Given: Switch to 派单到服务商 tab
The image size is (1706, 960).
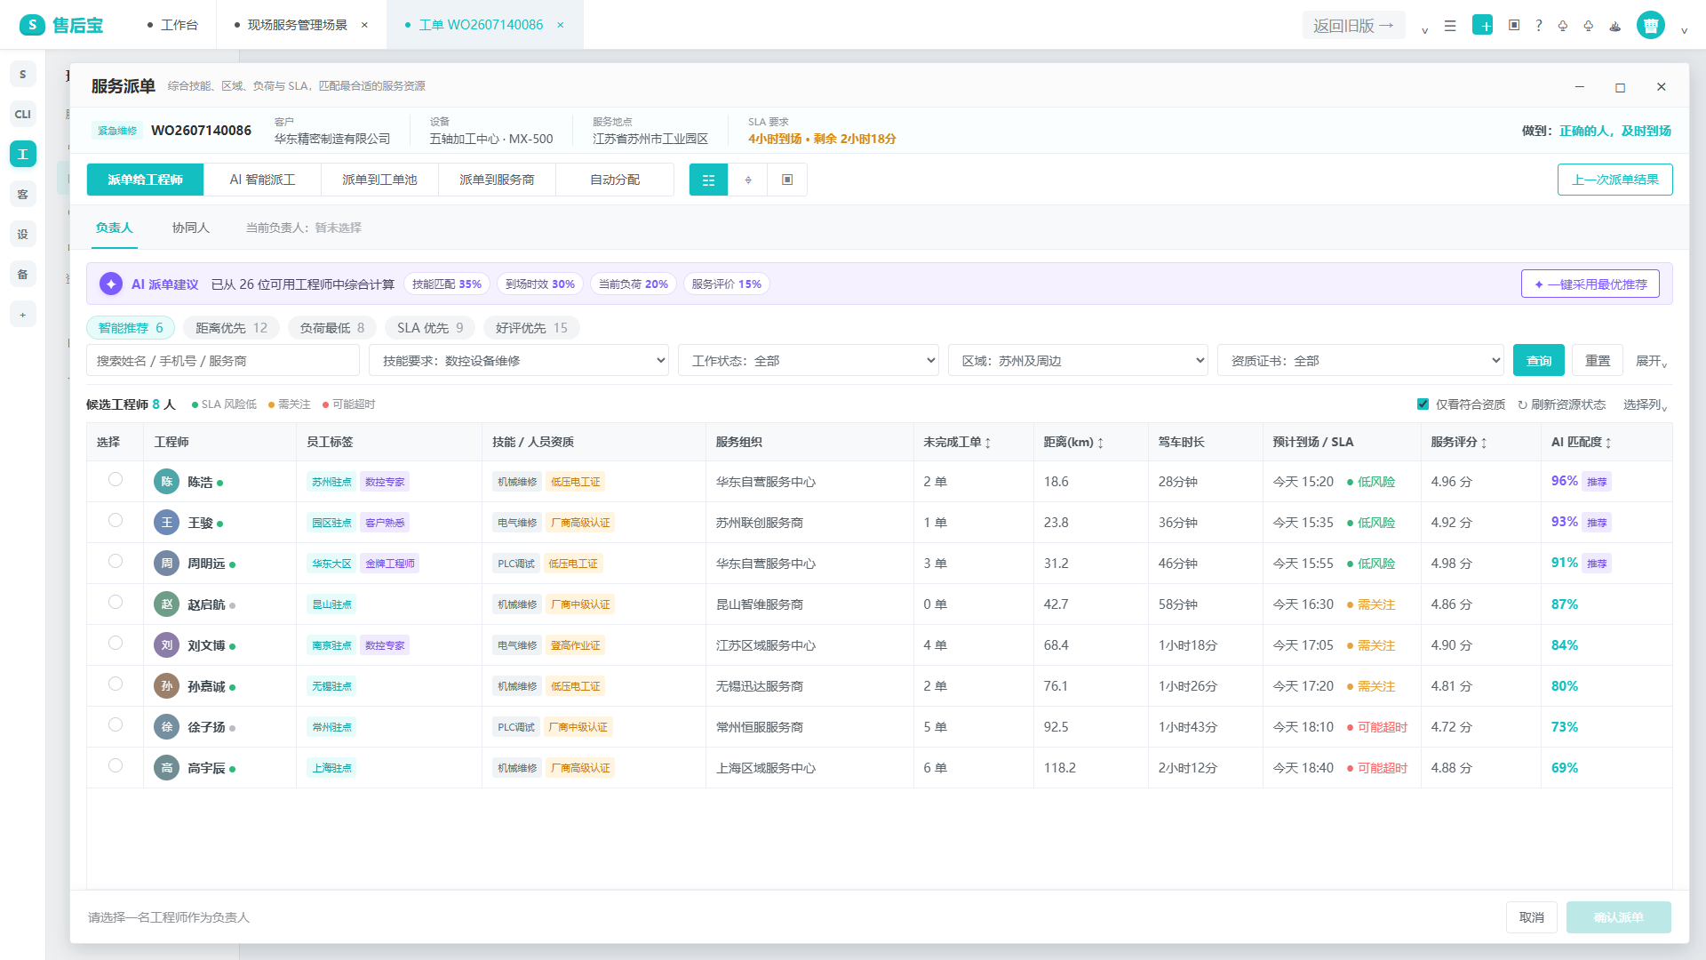Looking at the screenshot, I should tap(497, 180).
